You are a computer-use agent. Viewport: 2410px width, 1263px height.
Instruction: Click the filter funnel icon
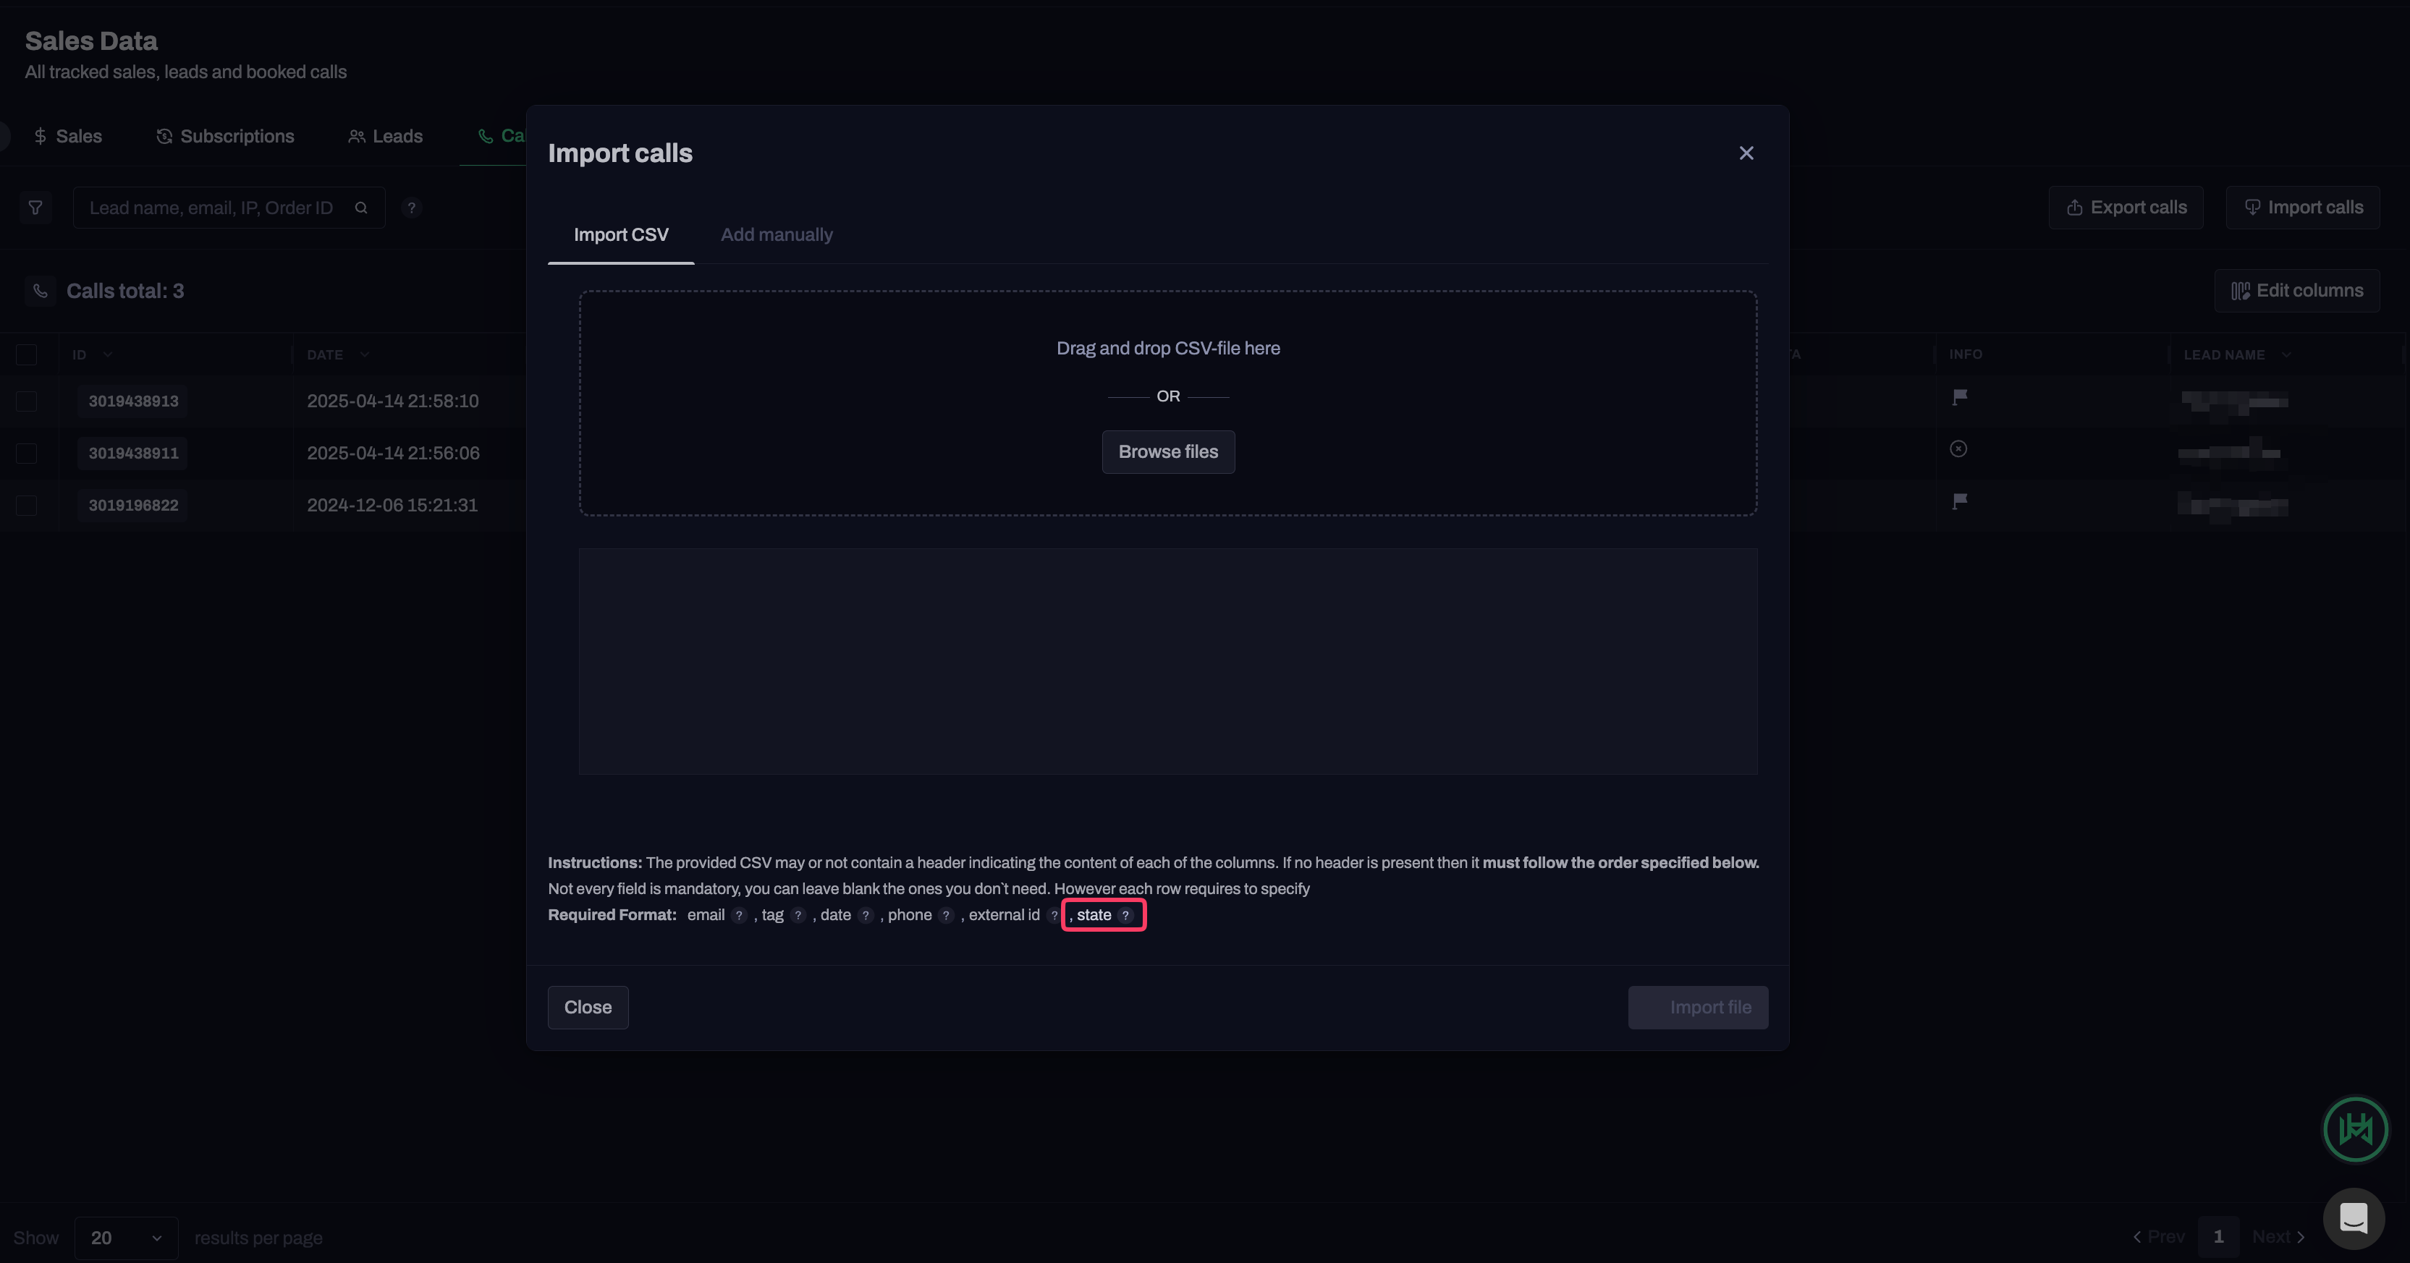point(35,208)
